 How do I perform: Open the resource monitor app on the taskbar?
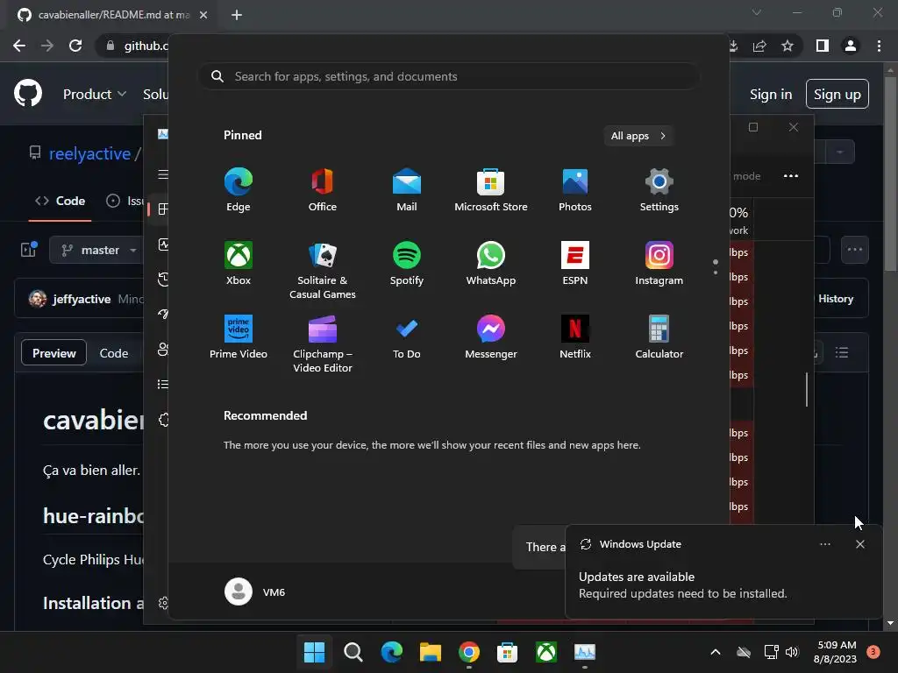pyautogui.click(x=585, y=652)
